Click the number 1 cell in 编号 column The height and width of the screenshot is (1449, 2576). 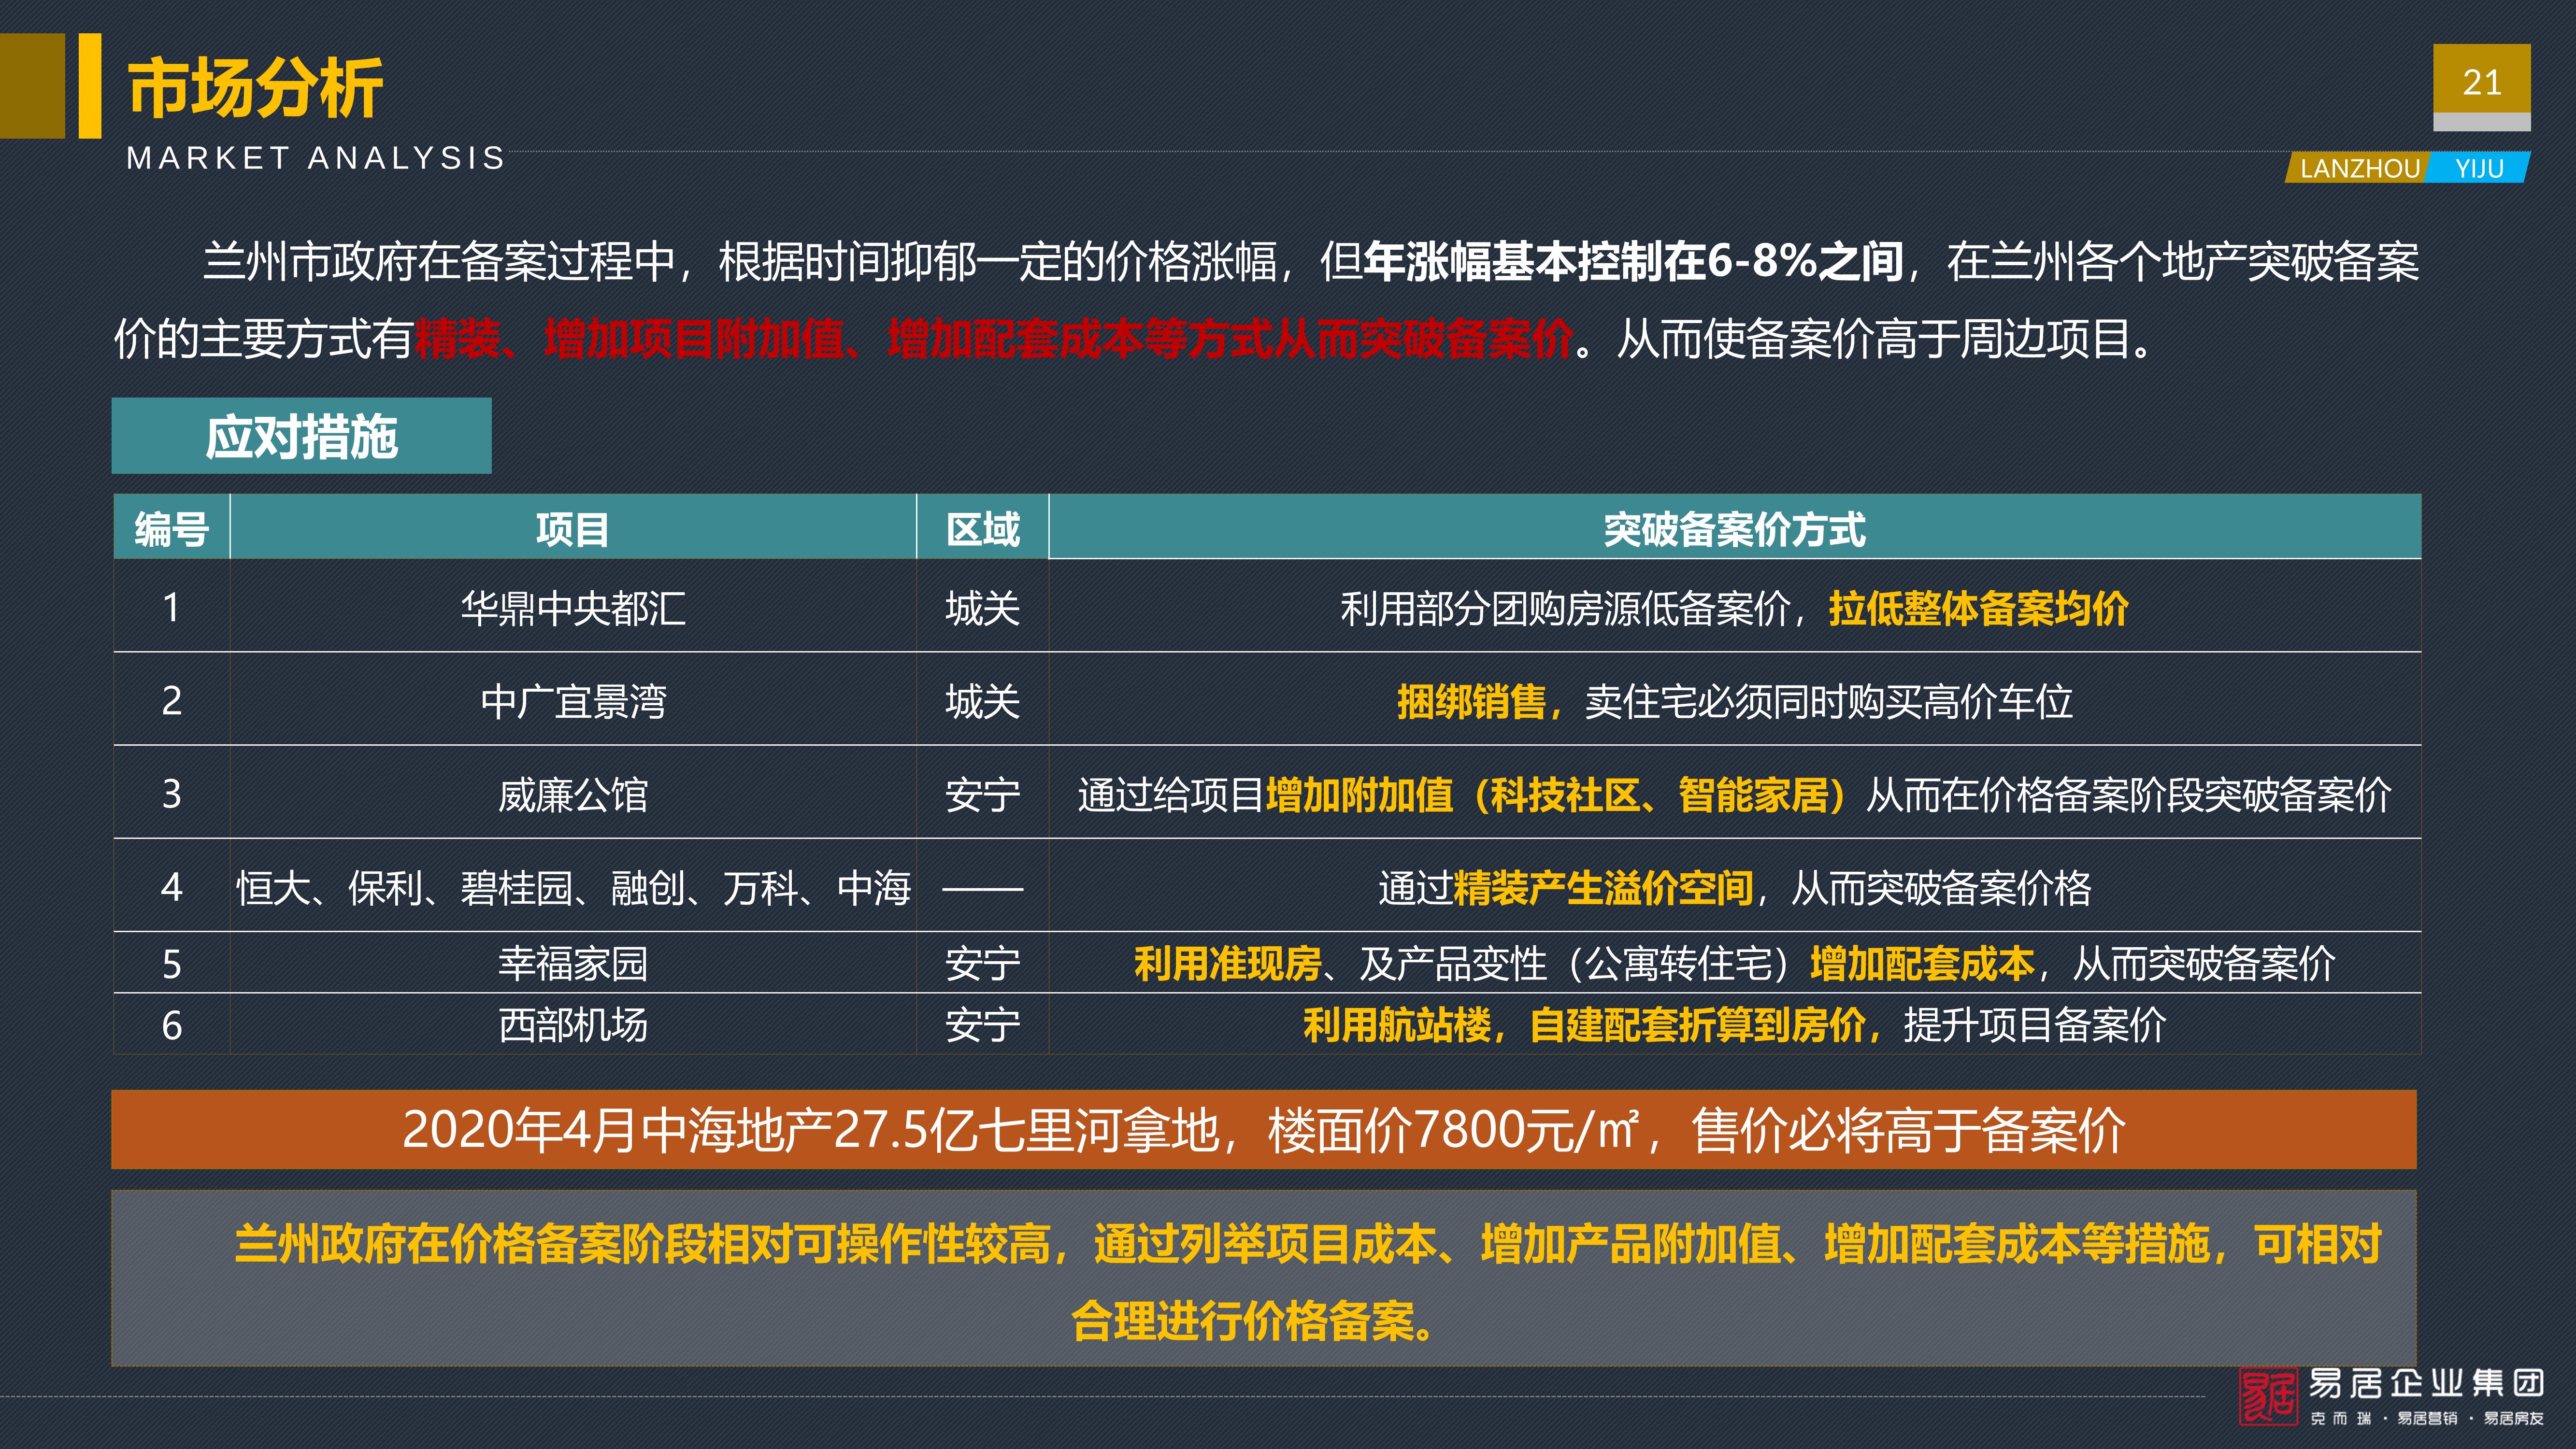[x=172, y=607]
